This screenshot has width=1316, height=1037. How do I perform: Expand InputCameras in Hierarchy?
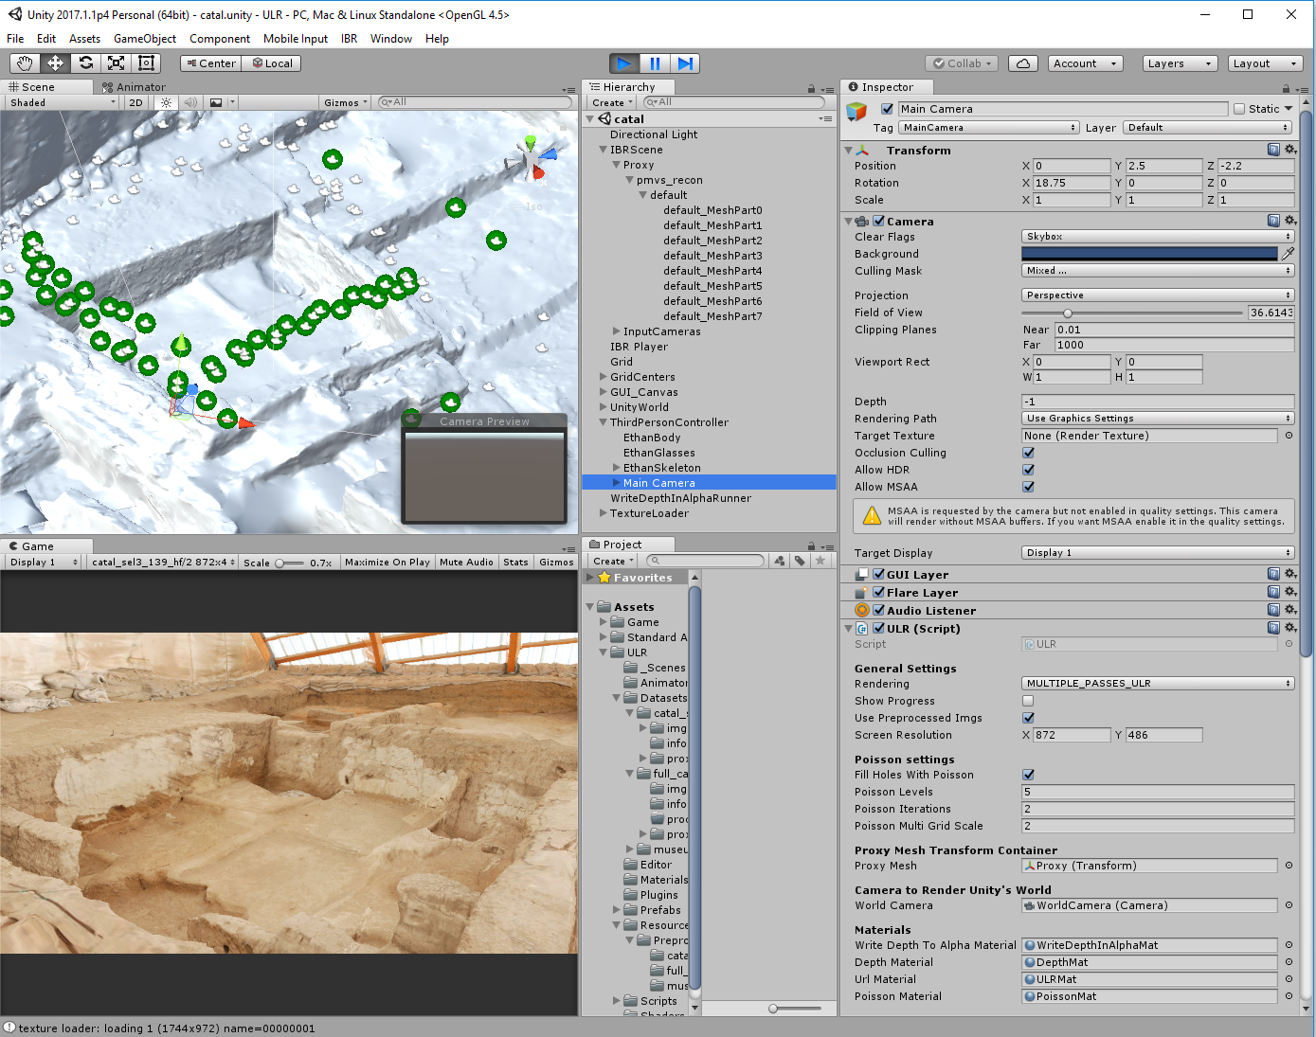pyautogui.click(x=617, y=331)
